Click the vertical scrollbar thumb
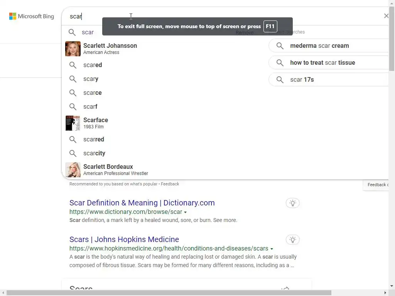The width and height of the screenshot is (395, 296). coord(392,39)
